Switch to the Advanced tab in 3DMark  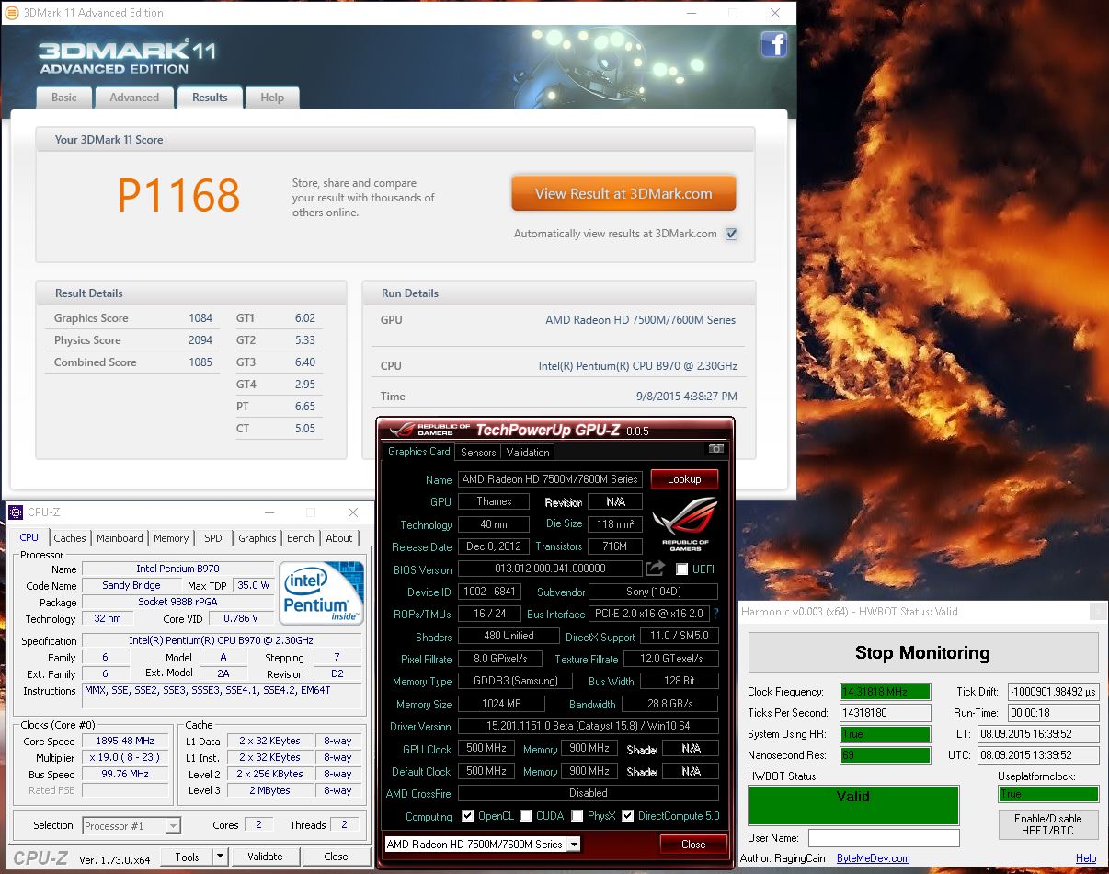pyautogui.click(x=134, y=98)
